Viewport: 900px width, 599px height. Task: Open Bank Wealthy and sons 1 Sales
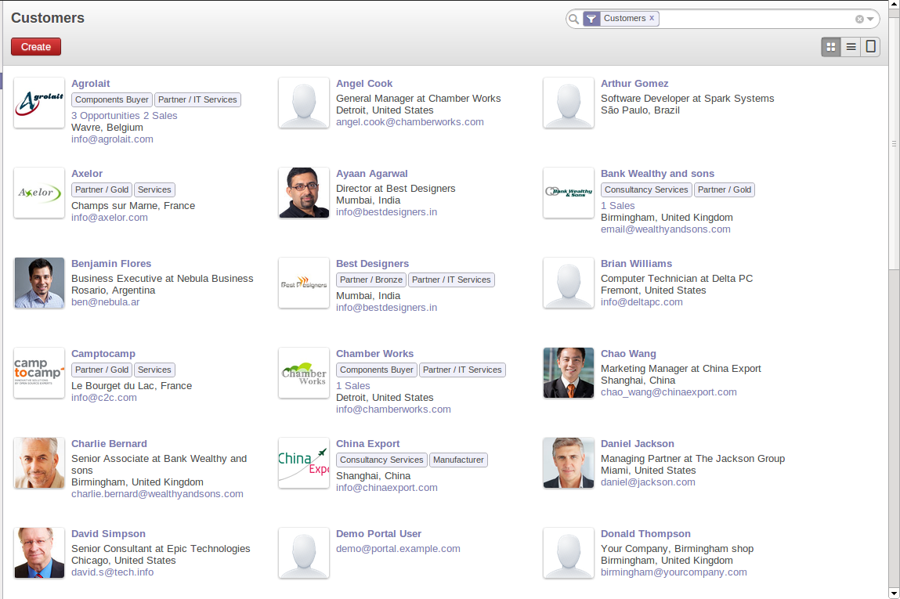coord(617,206)
